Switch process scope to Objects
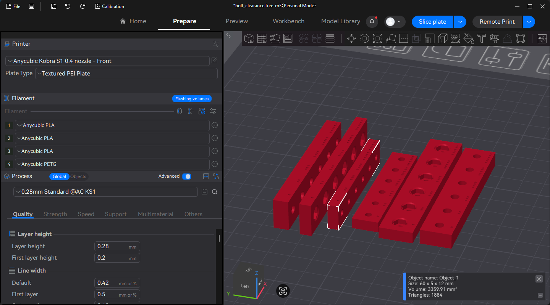The image size is (550, 305). [78, 177]
